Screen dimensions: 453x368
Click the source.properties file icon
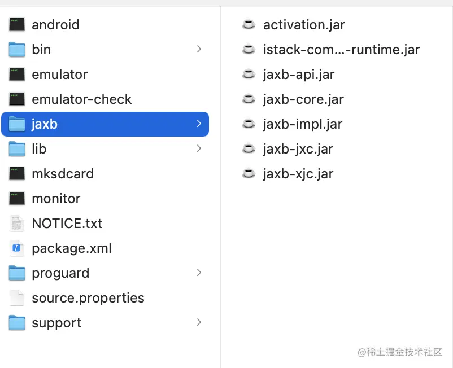tap(17, 298)
